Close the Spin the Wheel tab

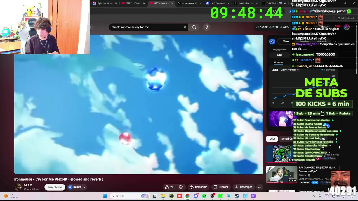[x=116, y=3]
